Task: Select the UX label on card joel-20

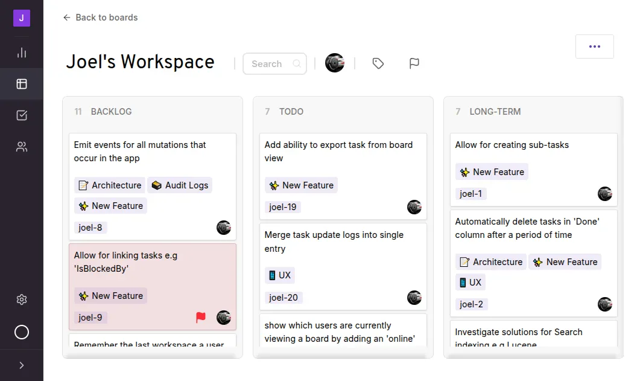Action: (279, 275)
